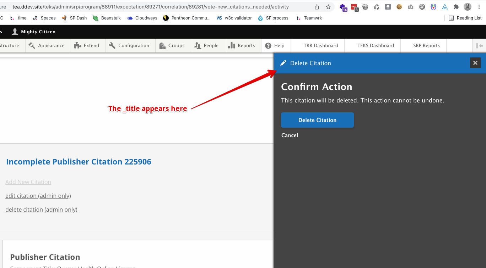Open the Spaces bookmark
The image size is (486, 268).
click(44, 18)
